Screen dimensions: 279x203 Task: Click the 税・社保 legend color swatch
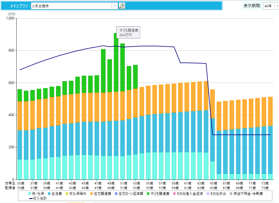click(30, 193)
